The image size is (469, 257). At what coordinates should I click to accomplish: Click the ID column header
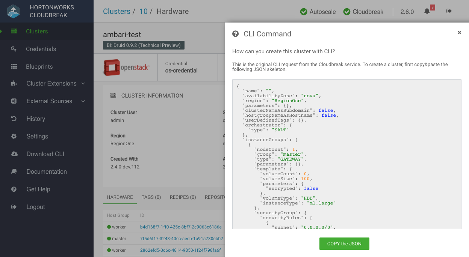click(x=142, y=215)
